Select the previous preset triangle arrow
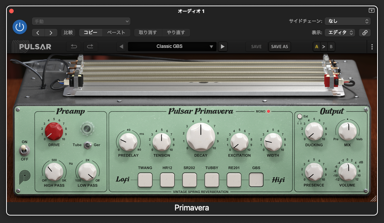 coord(121,46)
